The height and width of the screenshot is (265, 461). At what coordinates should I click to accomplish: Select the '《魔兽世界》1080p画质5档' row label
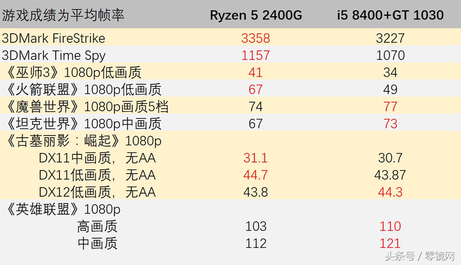[x=88, y=106]
